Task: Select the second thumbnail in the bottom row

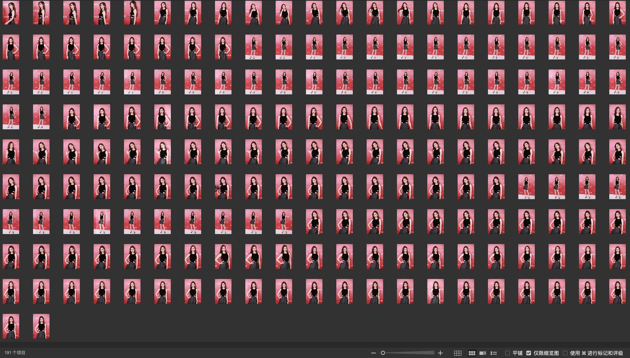Action: 41,326
